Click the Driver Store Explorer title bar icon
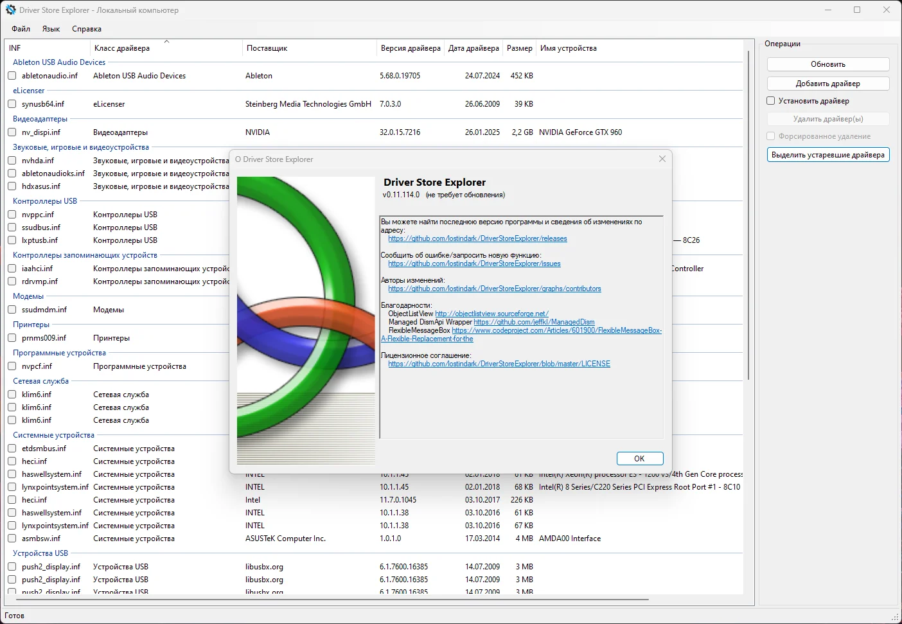This screenshot has height=624, width=902. point(10,10)
